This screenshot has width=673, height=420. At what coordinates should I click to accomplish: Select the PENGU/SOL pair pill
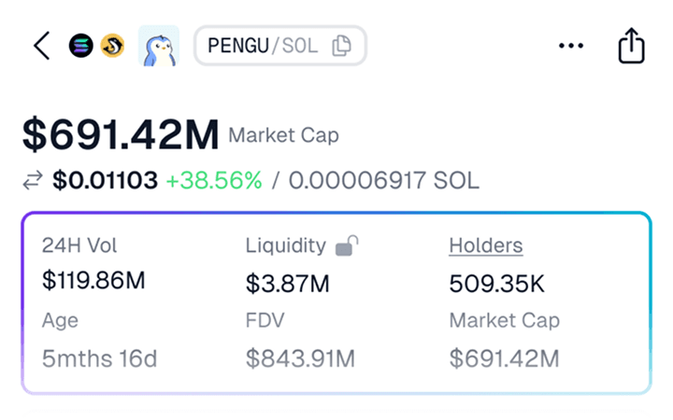point(280,46)
